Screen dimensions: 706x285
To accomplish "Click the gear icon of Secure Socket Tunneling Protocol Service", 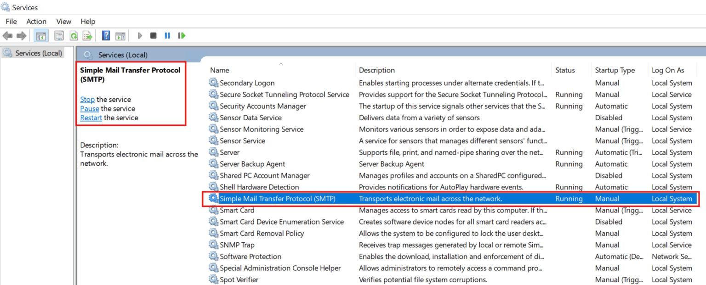I will click(x=214, y=94).
